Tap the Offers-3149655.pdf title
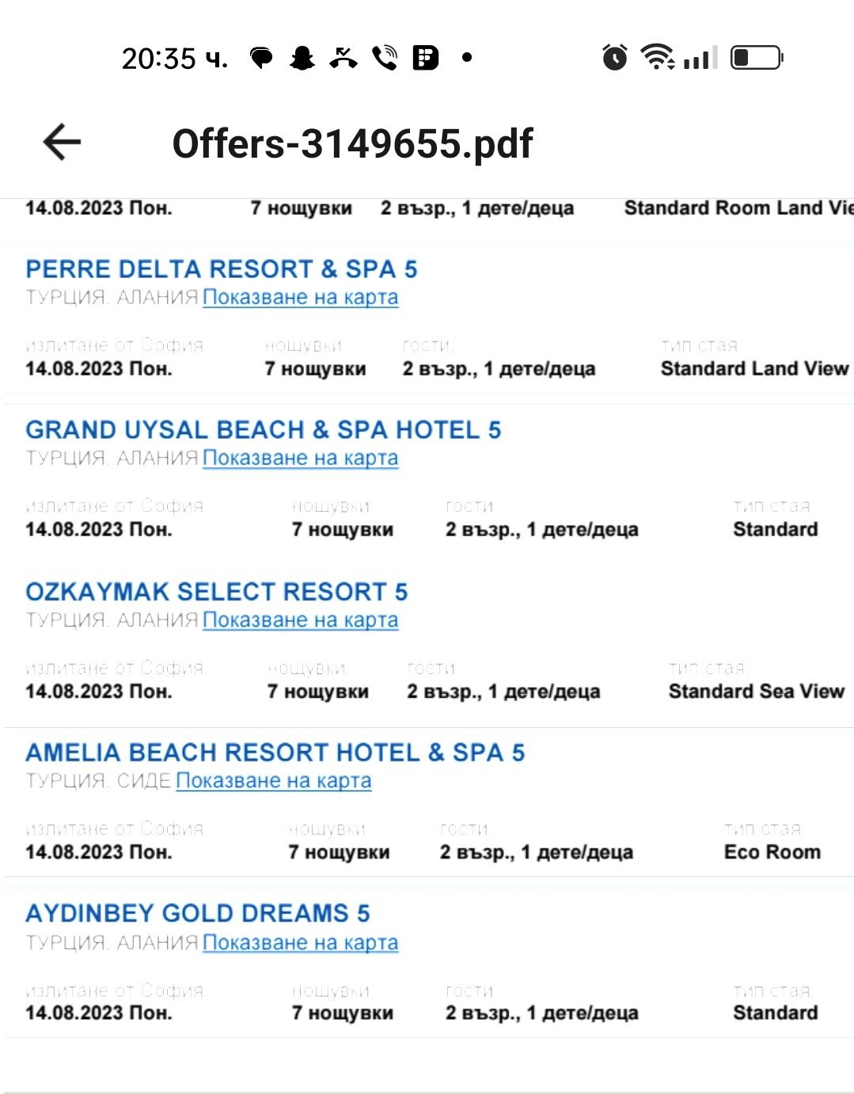The width and height of the screenshot is (854, 1094). [353, 143]
